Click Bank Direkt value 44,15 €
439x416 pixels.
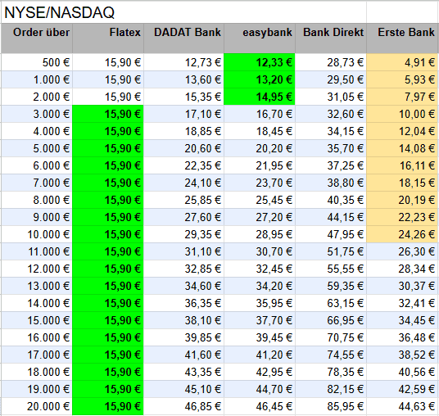(x=331, y=217)
